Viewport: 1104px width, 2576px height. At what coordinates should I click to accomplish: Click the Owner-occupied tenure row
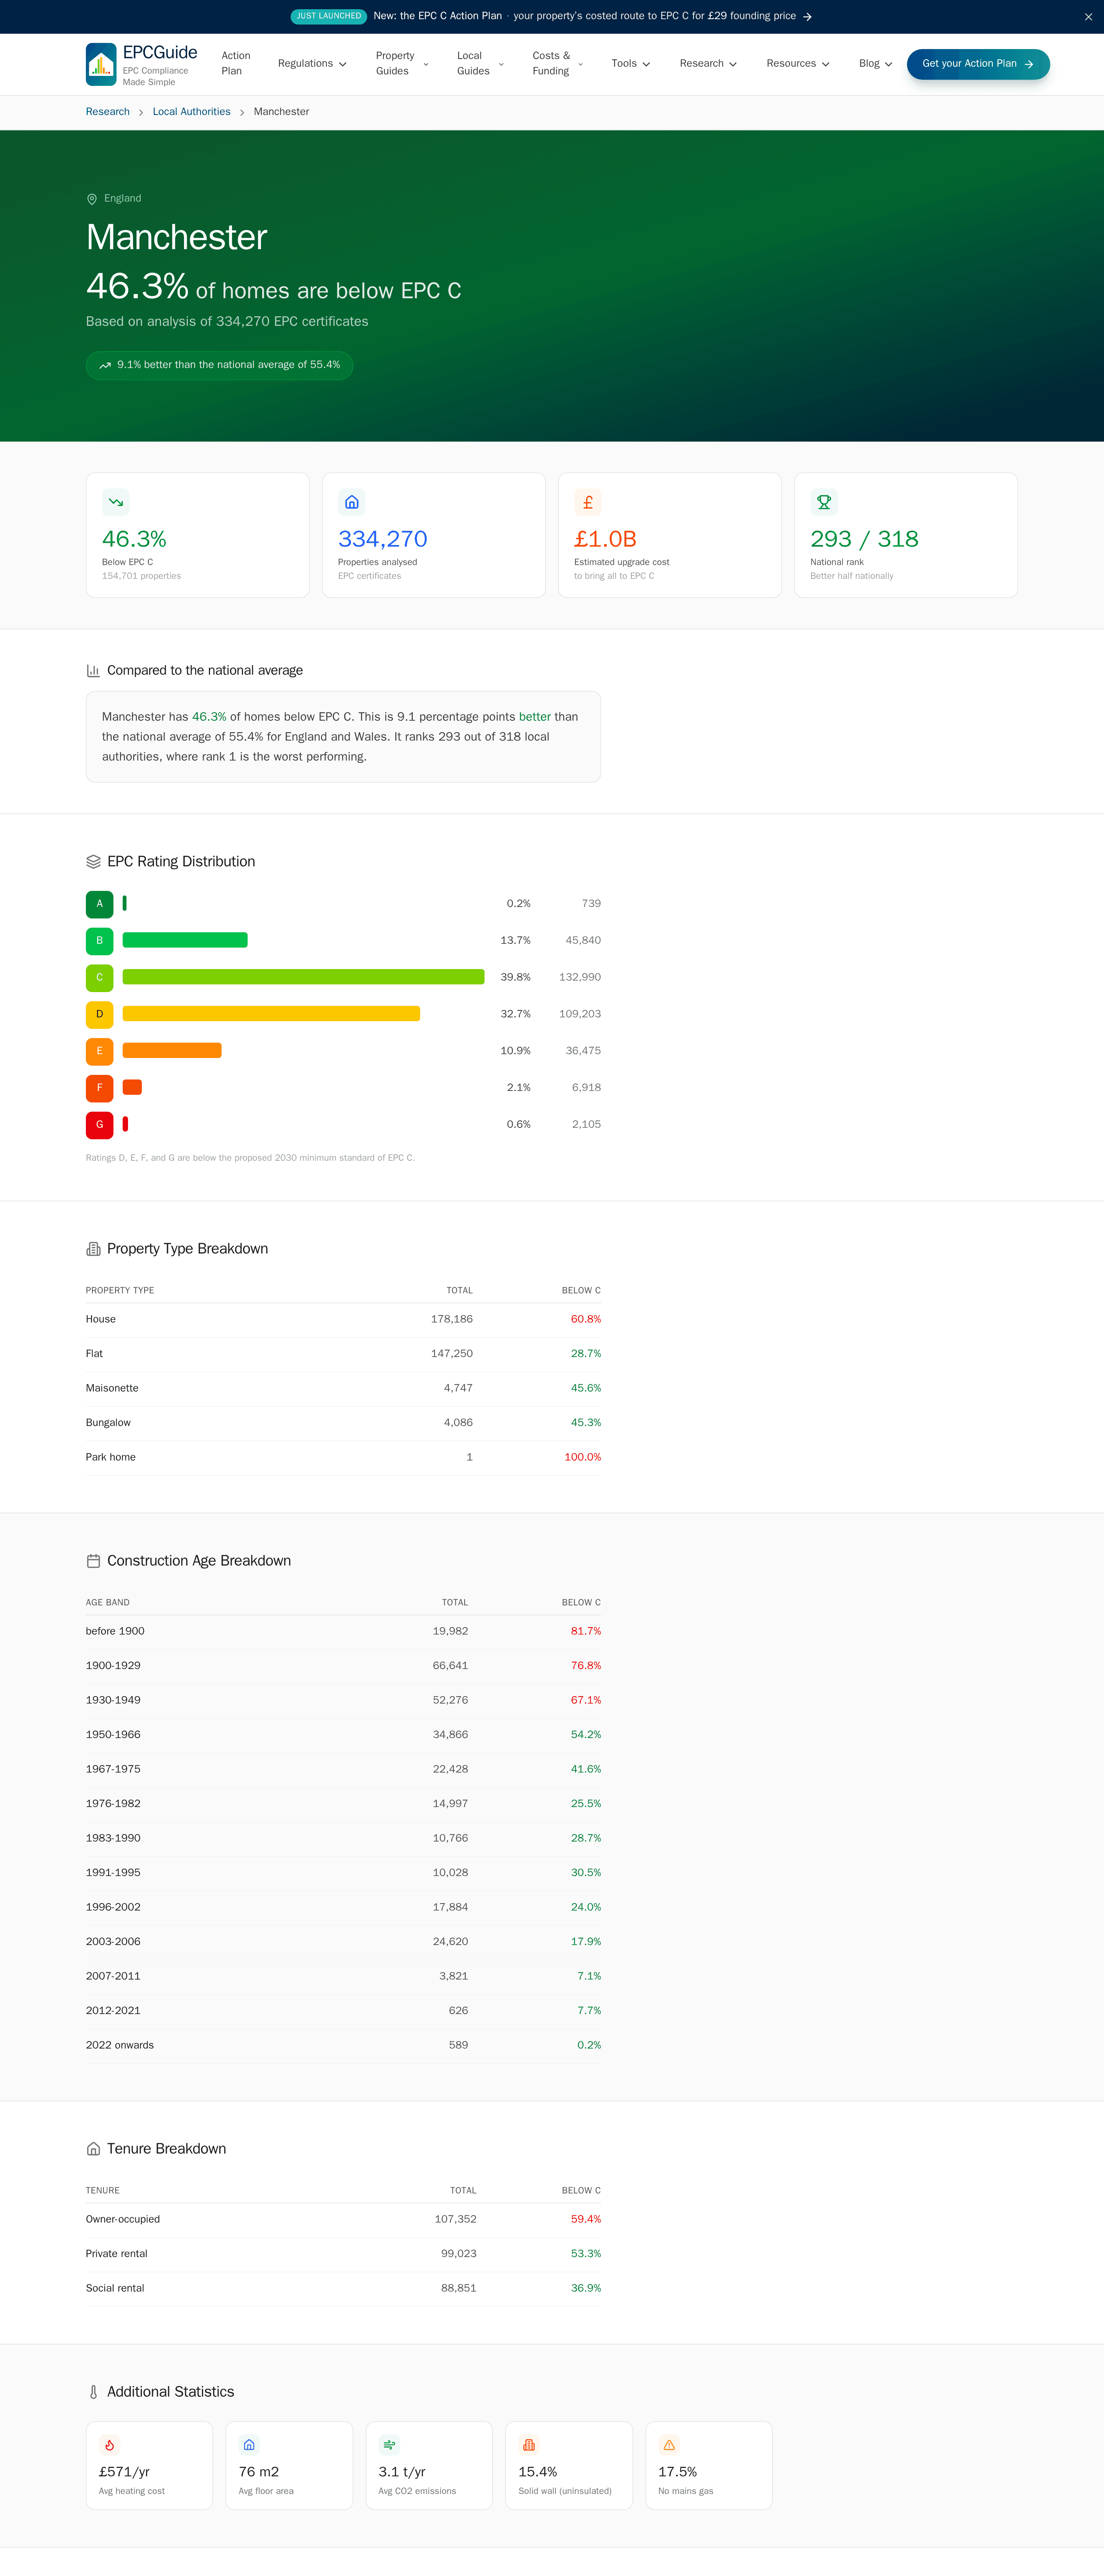[343, 2220]
